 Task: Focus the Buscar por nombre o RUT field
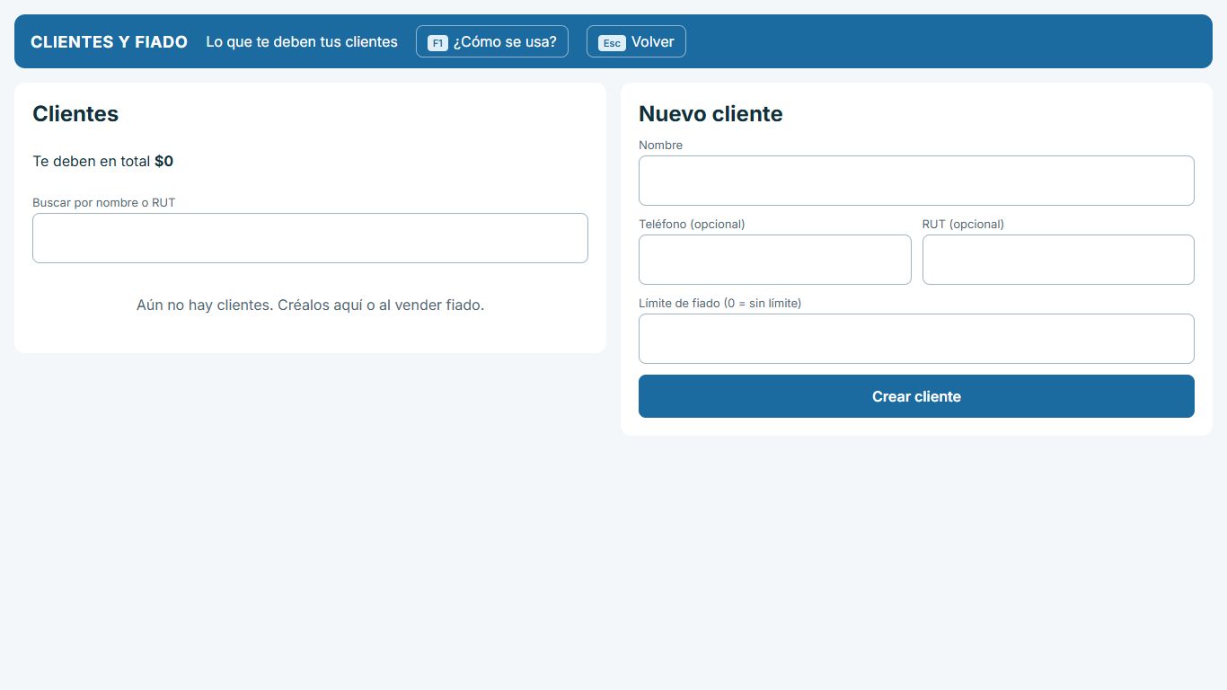pos(310,238)
